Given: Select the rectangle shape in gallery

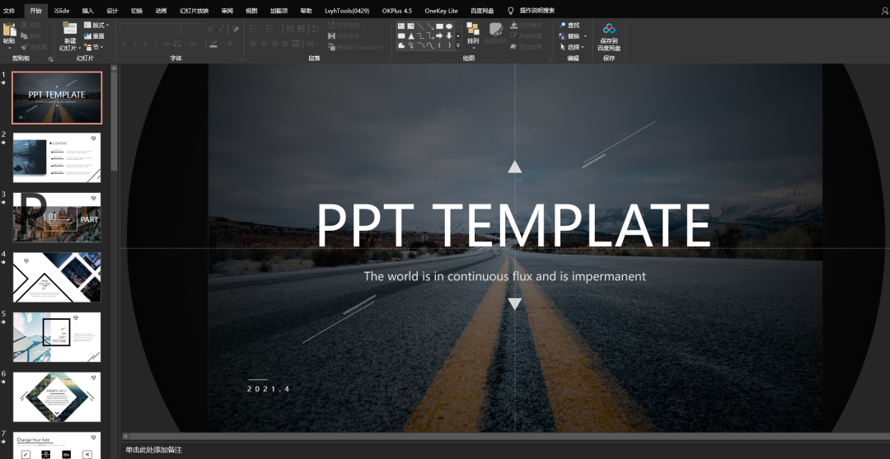Looking at the screenshot, I should pyautogui.click(x=439, y=26).
